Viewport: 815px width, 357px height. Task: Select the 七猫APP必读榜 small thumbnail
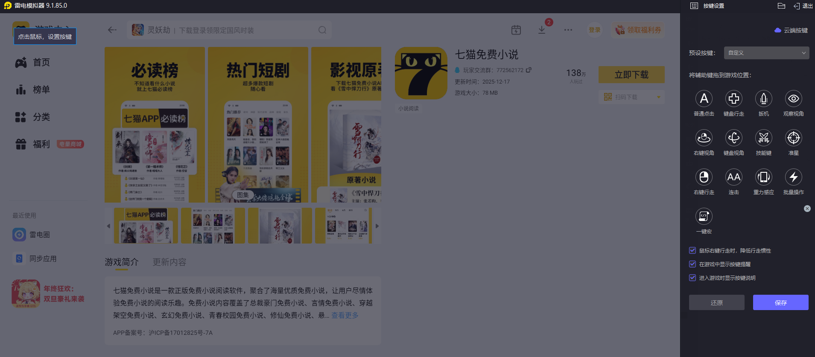pos(146,226)
